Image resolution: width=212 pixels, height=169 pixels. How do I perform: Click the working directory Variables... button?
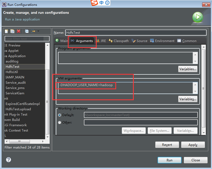coord(185,131)
